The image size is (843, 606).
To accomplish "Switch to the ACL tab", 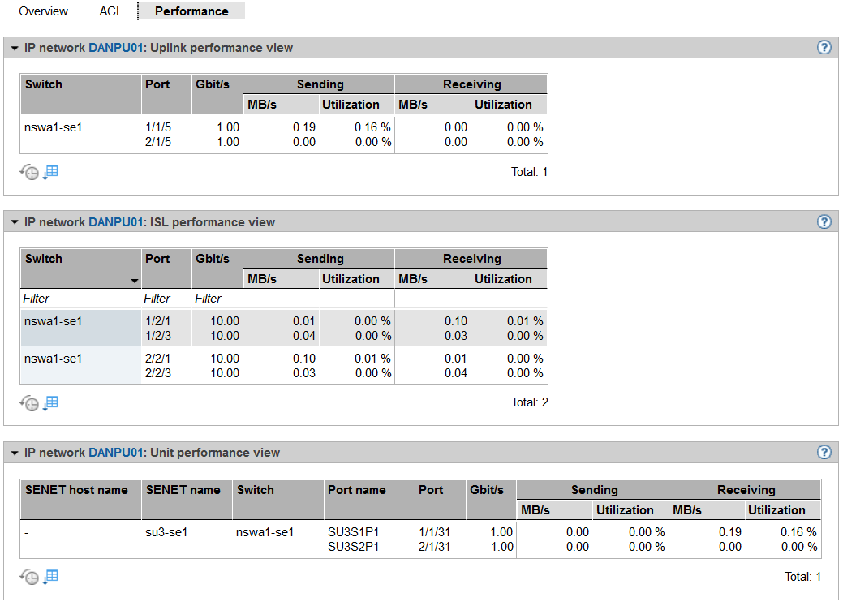I will click(x=110, y=11).
